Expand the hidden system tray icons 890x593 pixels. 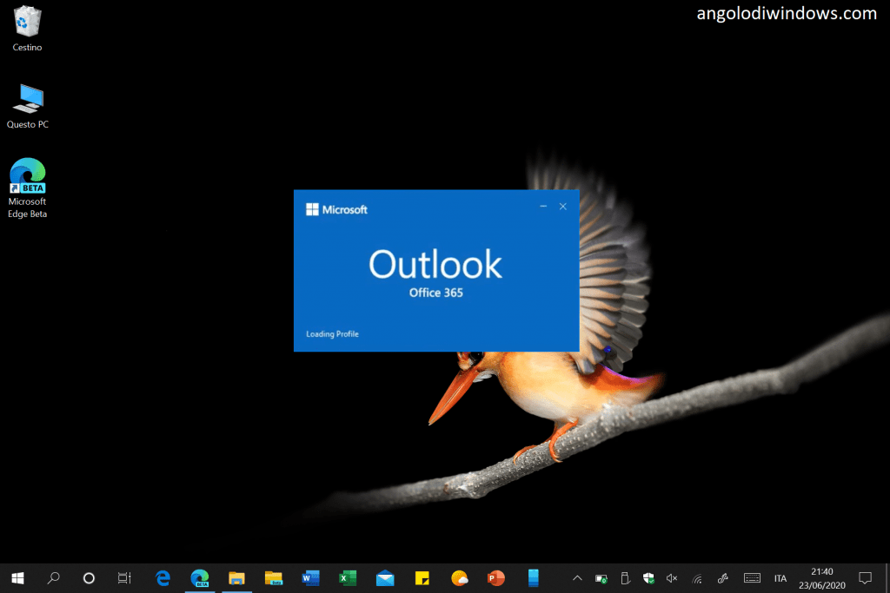(577, 577)
